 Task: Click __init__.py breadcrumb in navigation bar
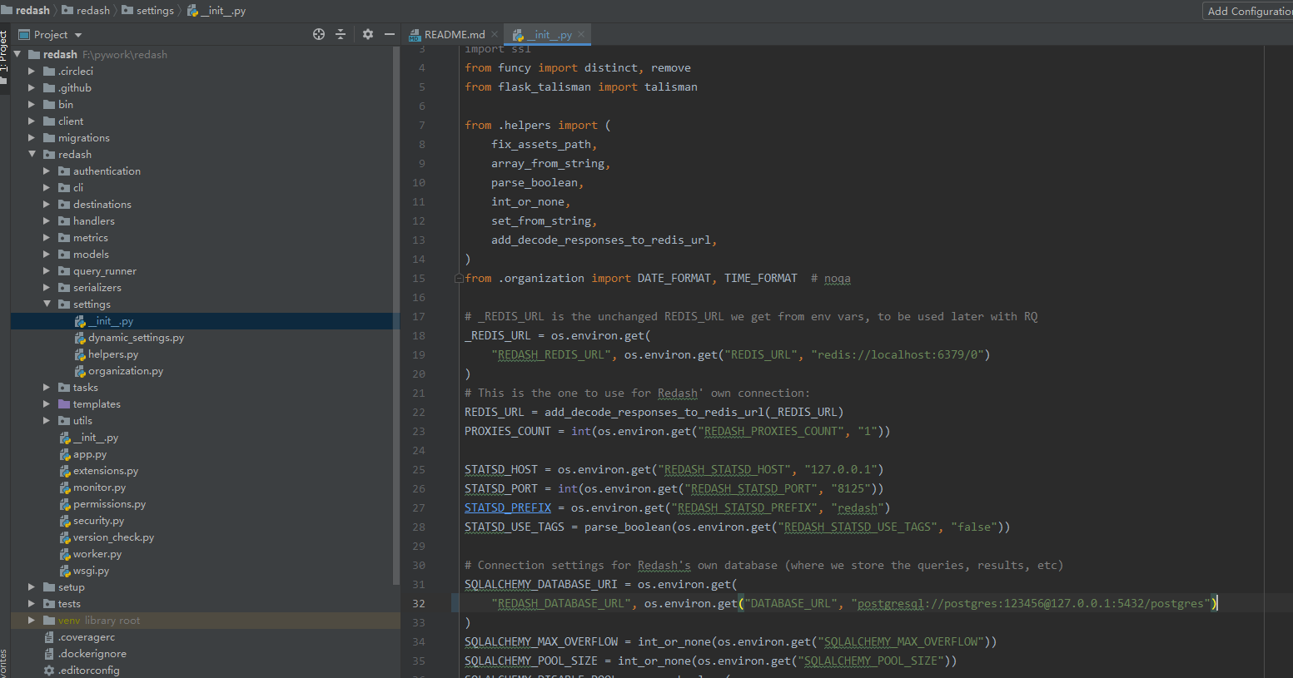click(x=216, y=10)
